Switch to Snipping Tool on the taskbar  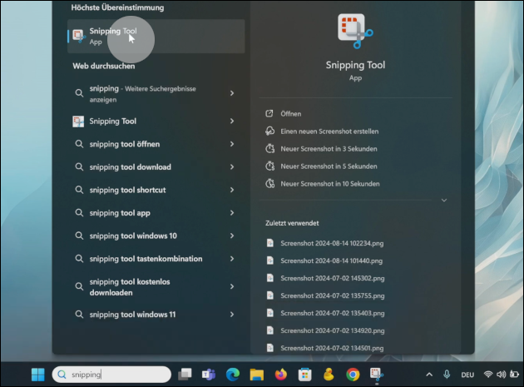(377, 375)
